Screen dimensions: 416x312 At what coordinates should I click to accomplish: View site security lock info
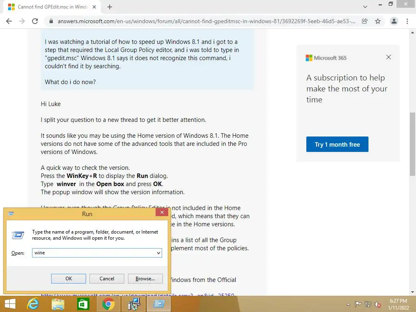tap(51, 21)
